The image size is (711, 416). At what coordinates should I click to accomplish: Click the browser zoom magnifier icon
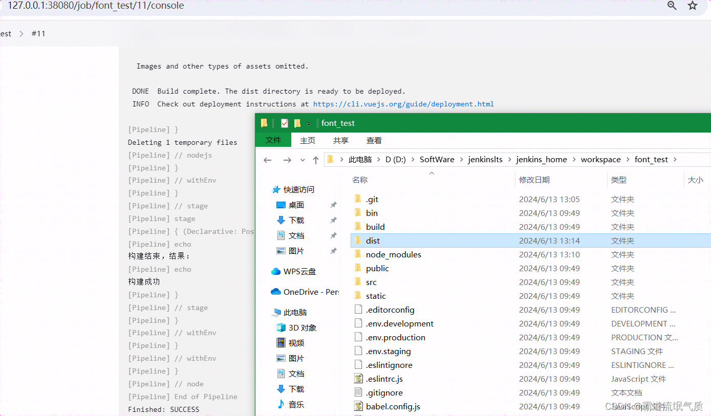pos(672,6)
